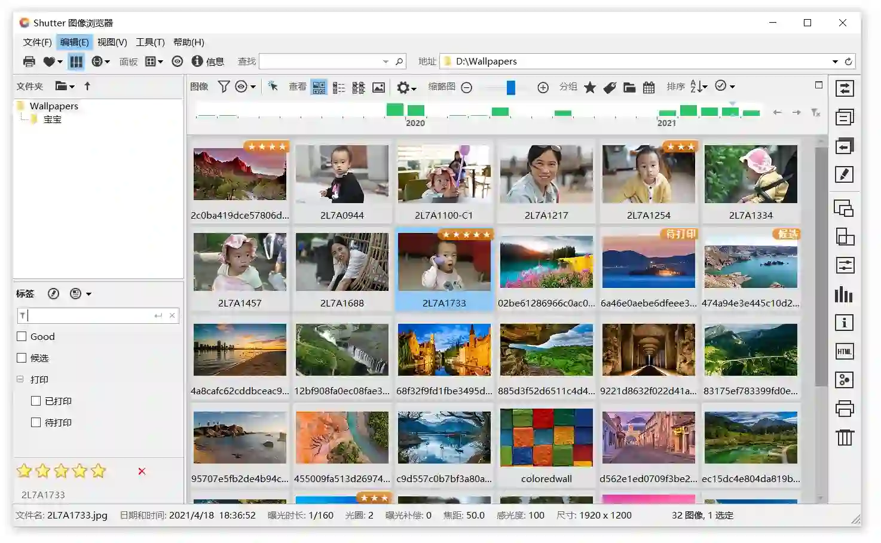Select the 2L7A1217 thumbnail
Image resolution: width=881 pixels, height=543 pixels.
point(546,182)
